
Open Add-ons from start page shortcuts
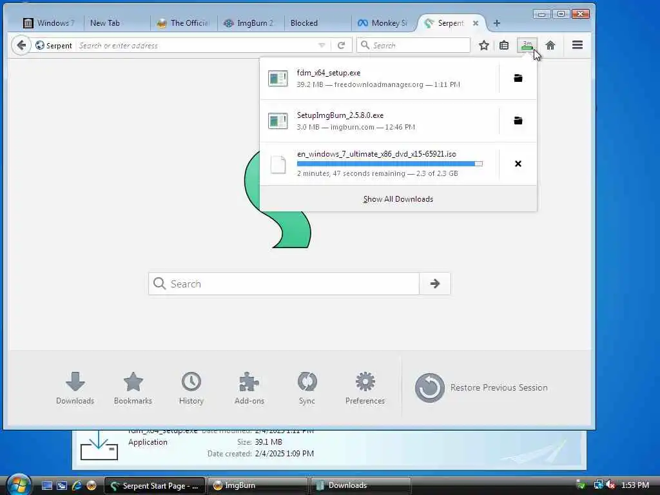249,388
